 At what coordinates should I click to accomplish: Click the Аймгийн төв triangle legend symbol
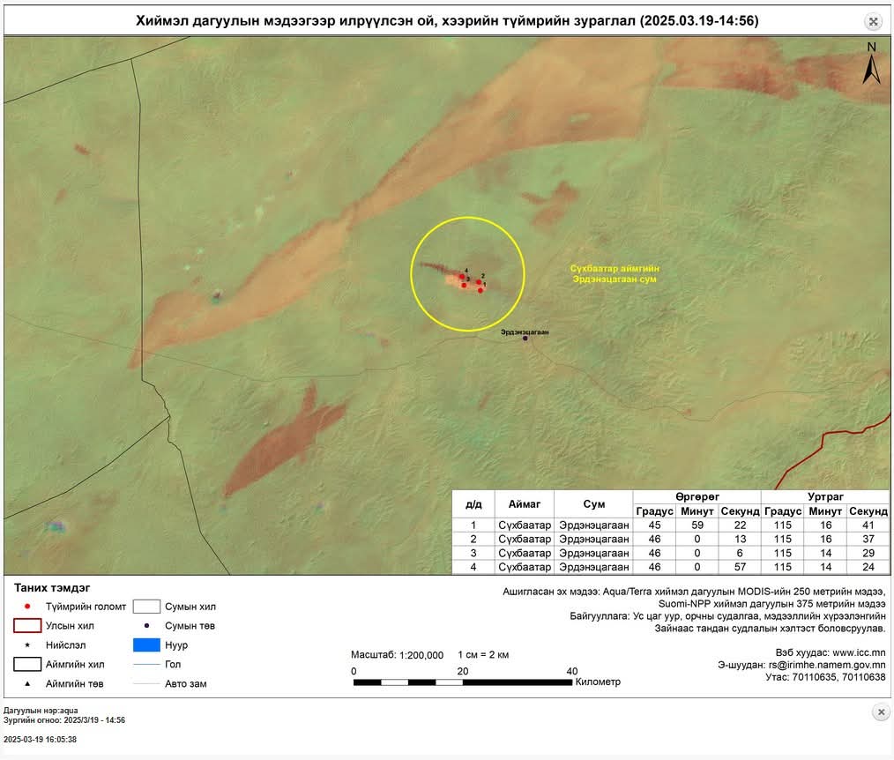(x=28, y=683)
